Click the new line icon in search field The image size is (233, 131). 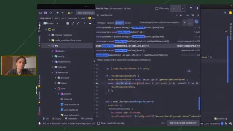[x=181, y=15]
